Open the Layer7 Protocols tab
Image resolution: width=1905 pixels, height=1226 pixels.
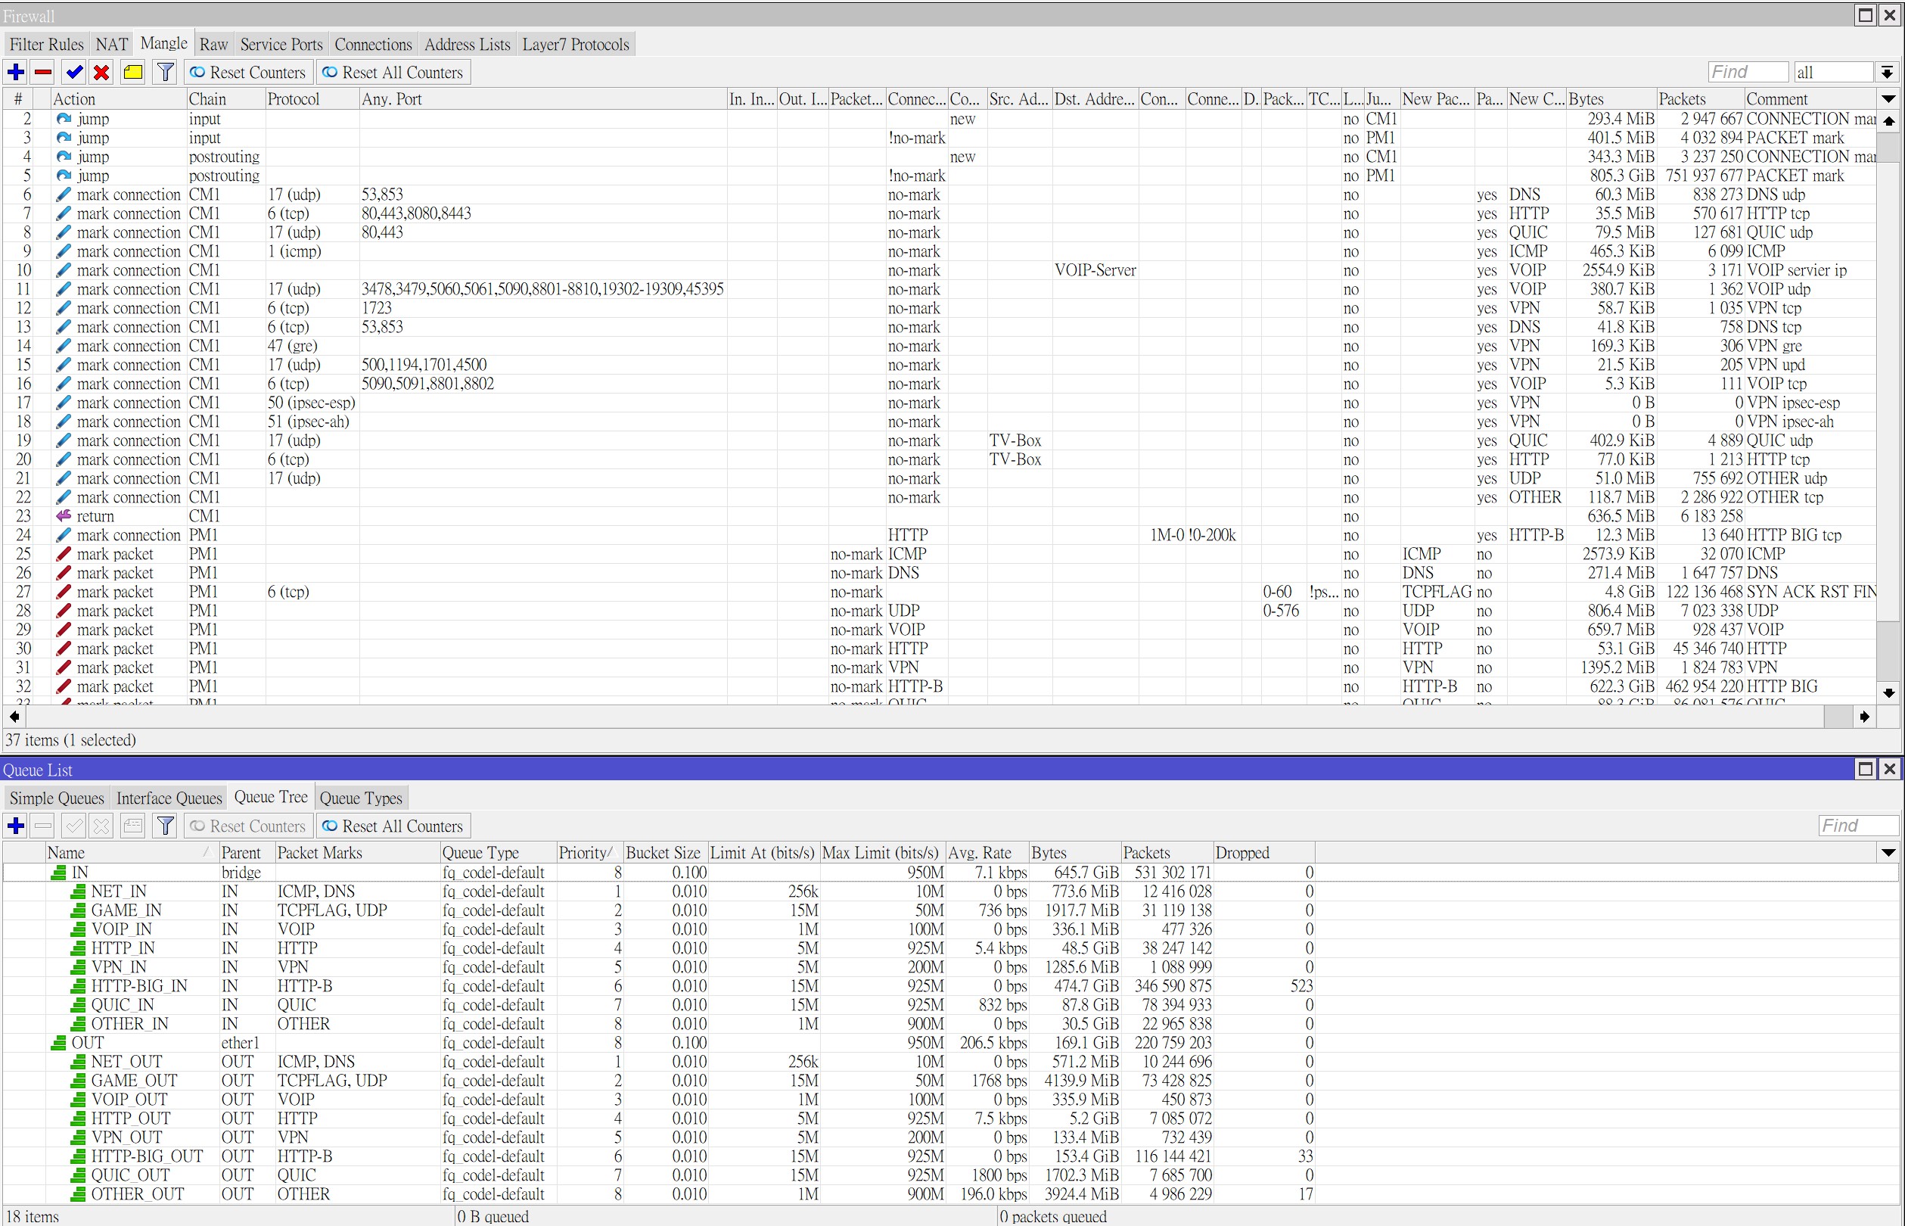[x=575, y=45]
